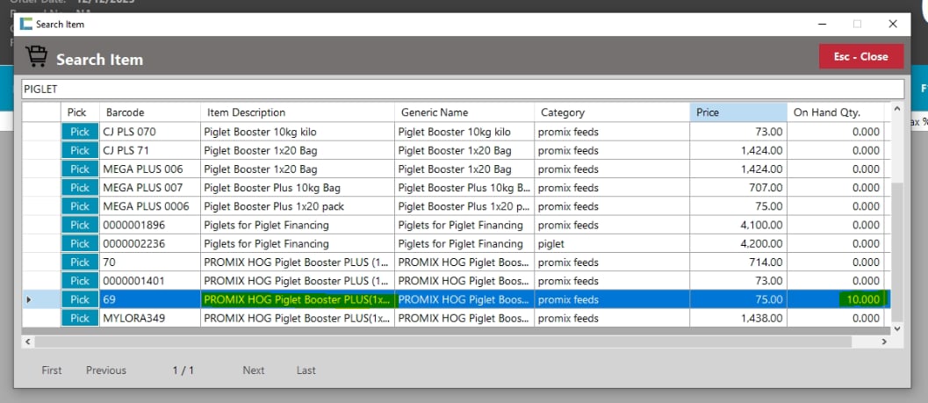Click the shopping cart Search Item icon

(x=37, y=57)
